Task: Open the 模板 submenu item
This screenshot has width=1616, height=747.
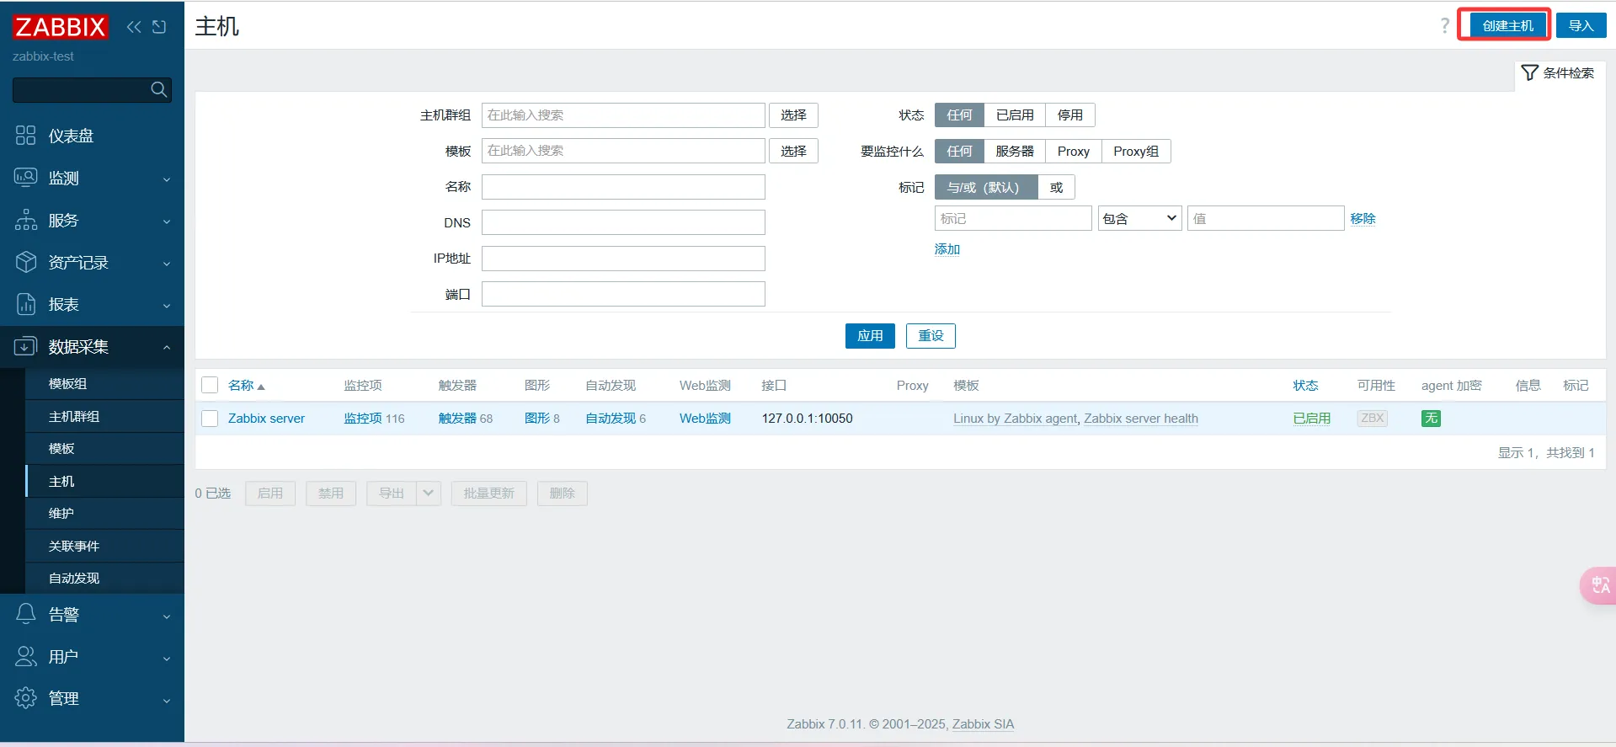Action: click(104, 448)
